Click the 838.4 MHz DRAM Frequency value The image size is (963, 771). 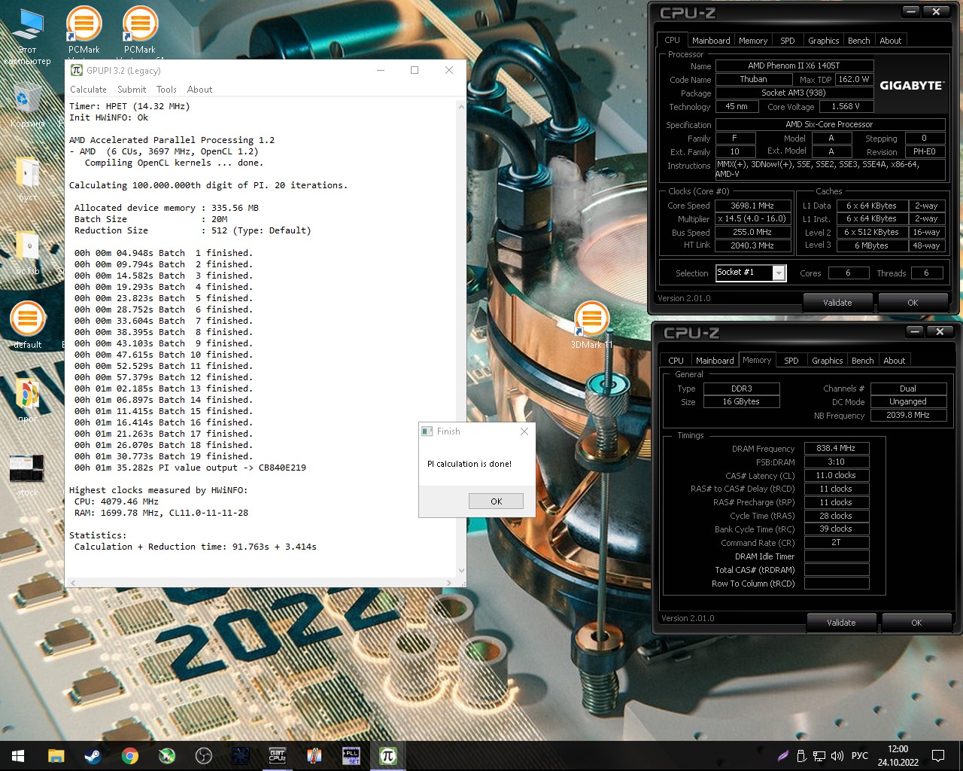point(836,448)
